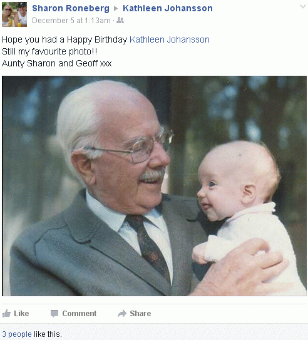Expand the post options chevron dropdown
The image size is (308, 340).
tap(303, 6)
